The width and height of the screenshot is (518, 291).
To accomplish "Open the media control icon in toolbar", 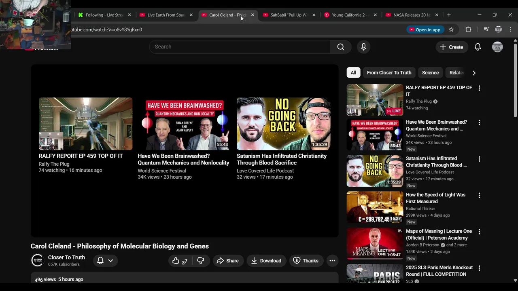I will tap(486, 30).
